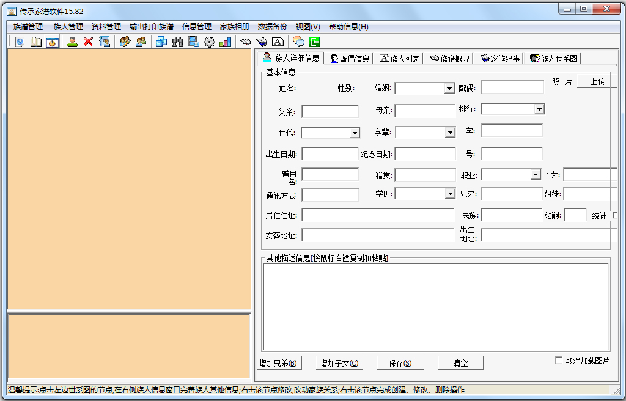Screen dimensions: 626x401
Task: Open the 视图(V) menu
Action: pos(308,27)
